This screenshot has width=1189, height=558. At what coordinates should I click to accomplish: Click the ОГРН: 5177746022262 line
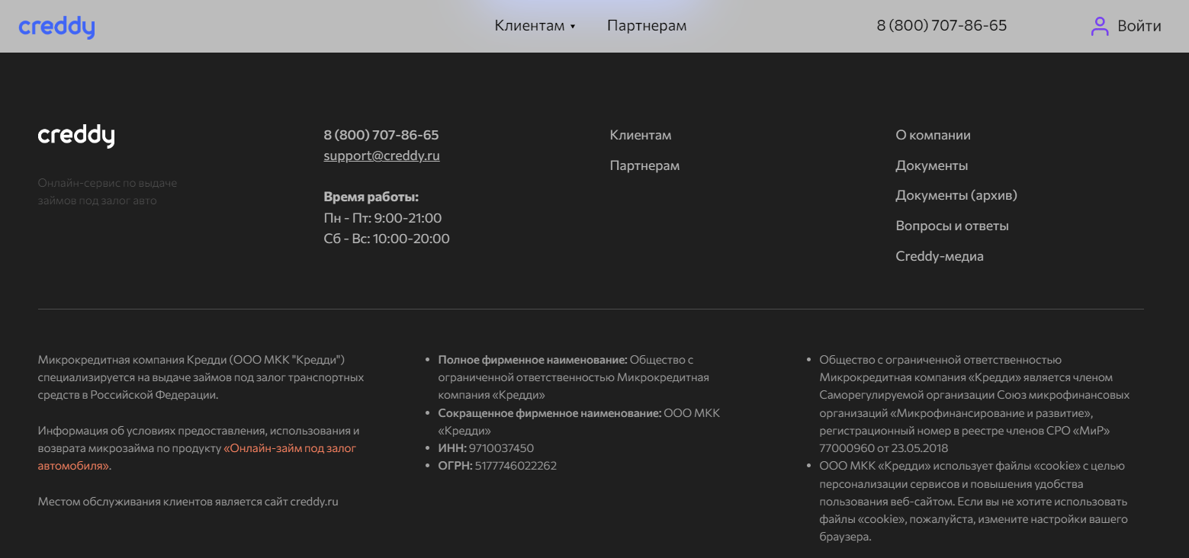(x=497, y=466)
